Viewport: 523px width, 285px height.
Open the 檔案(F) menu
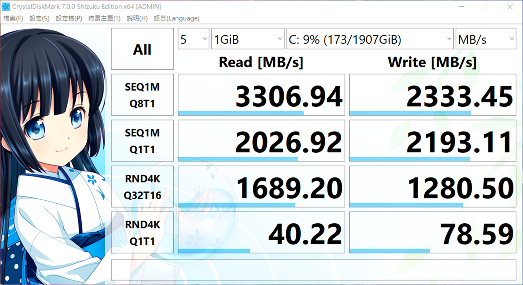13,18
